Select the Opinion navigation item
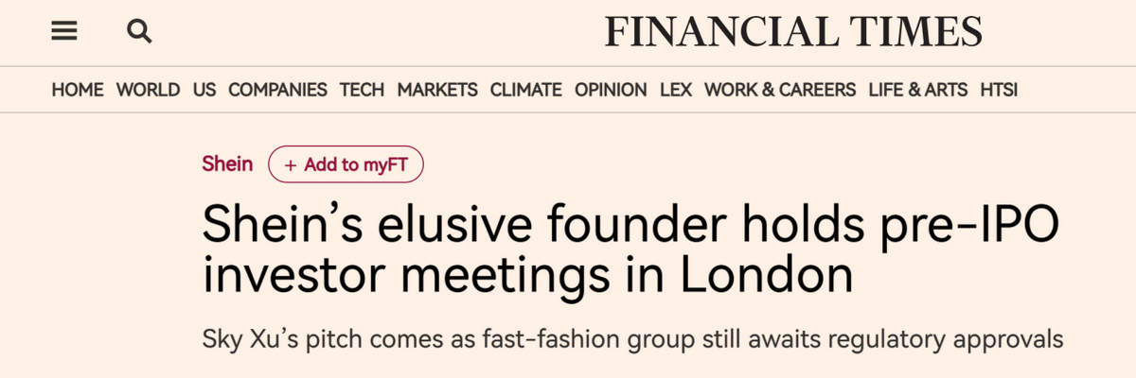The height and width of the screenshot is (378, 1136). pyautogui.click(x=611, y=90)
